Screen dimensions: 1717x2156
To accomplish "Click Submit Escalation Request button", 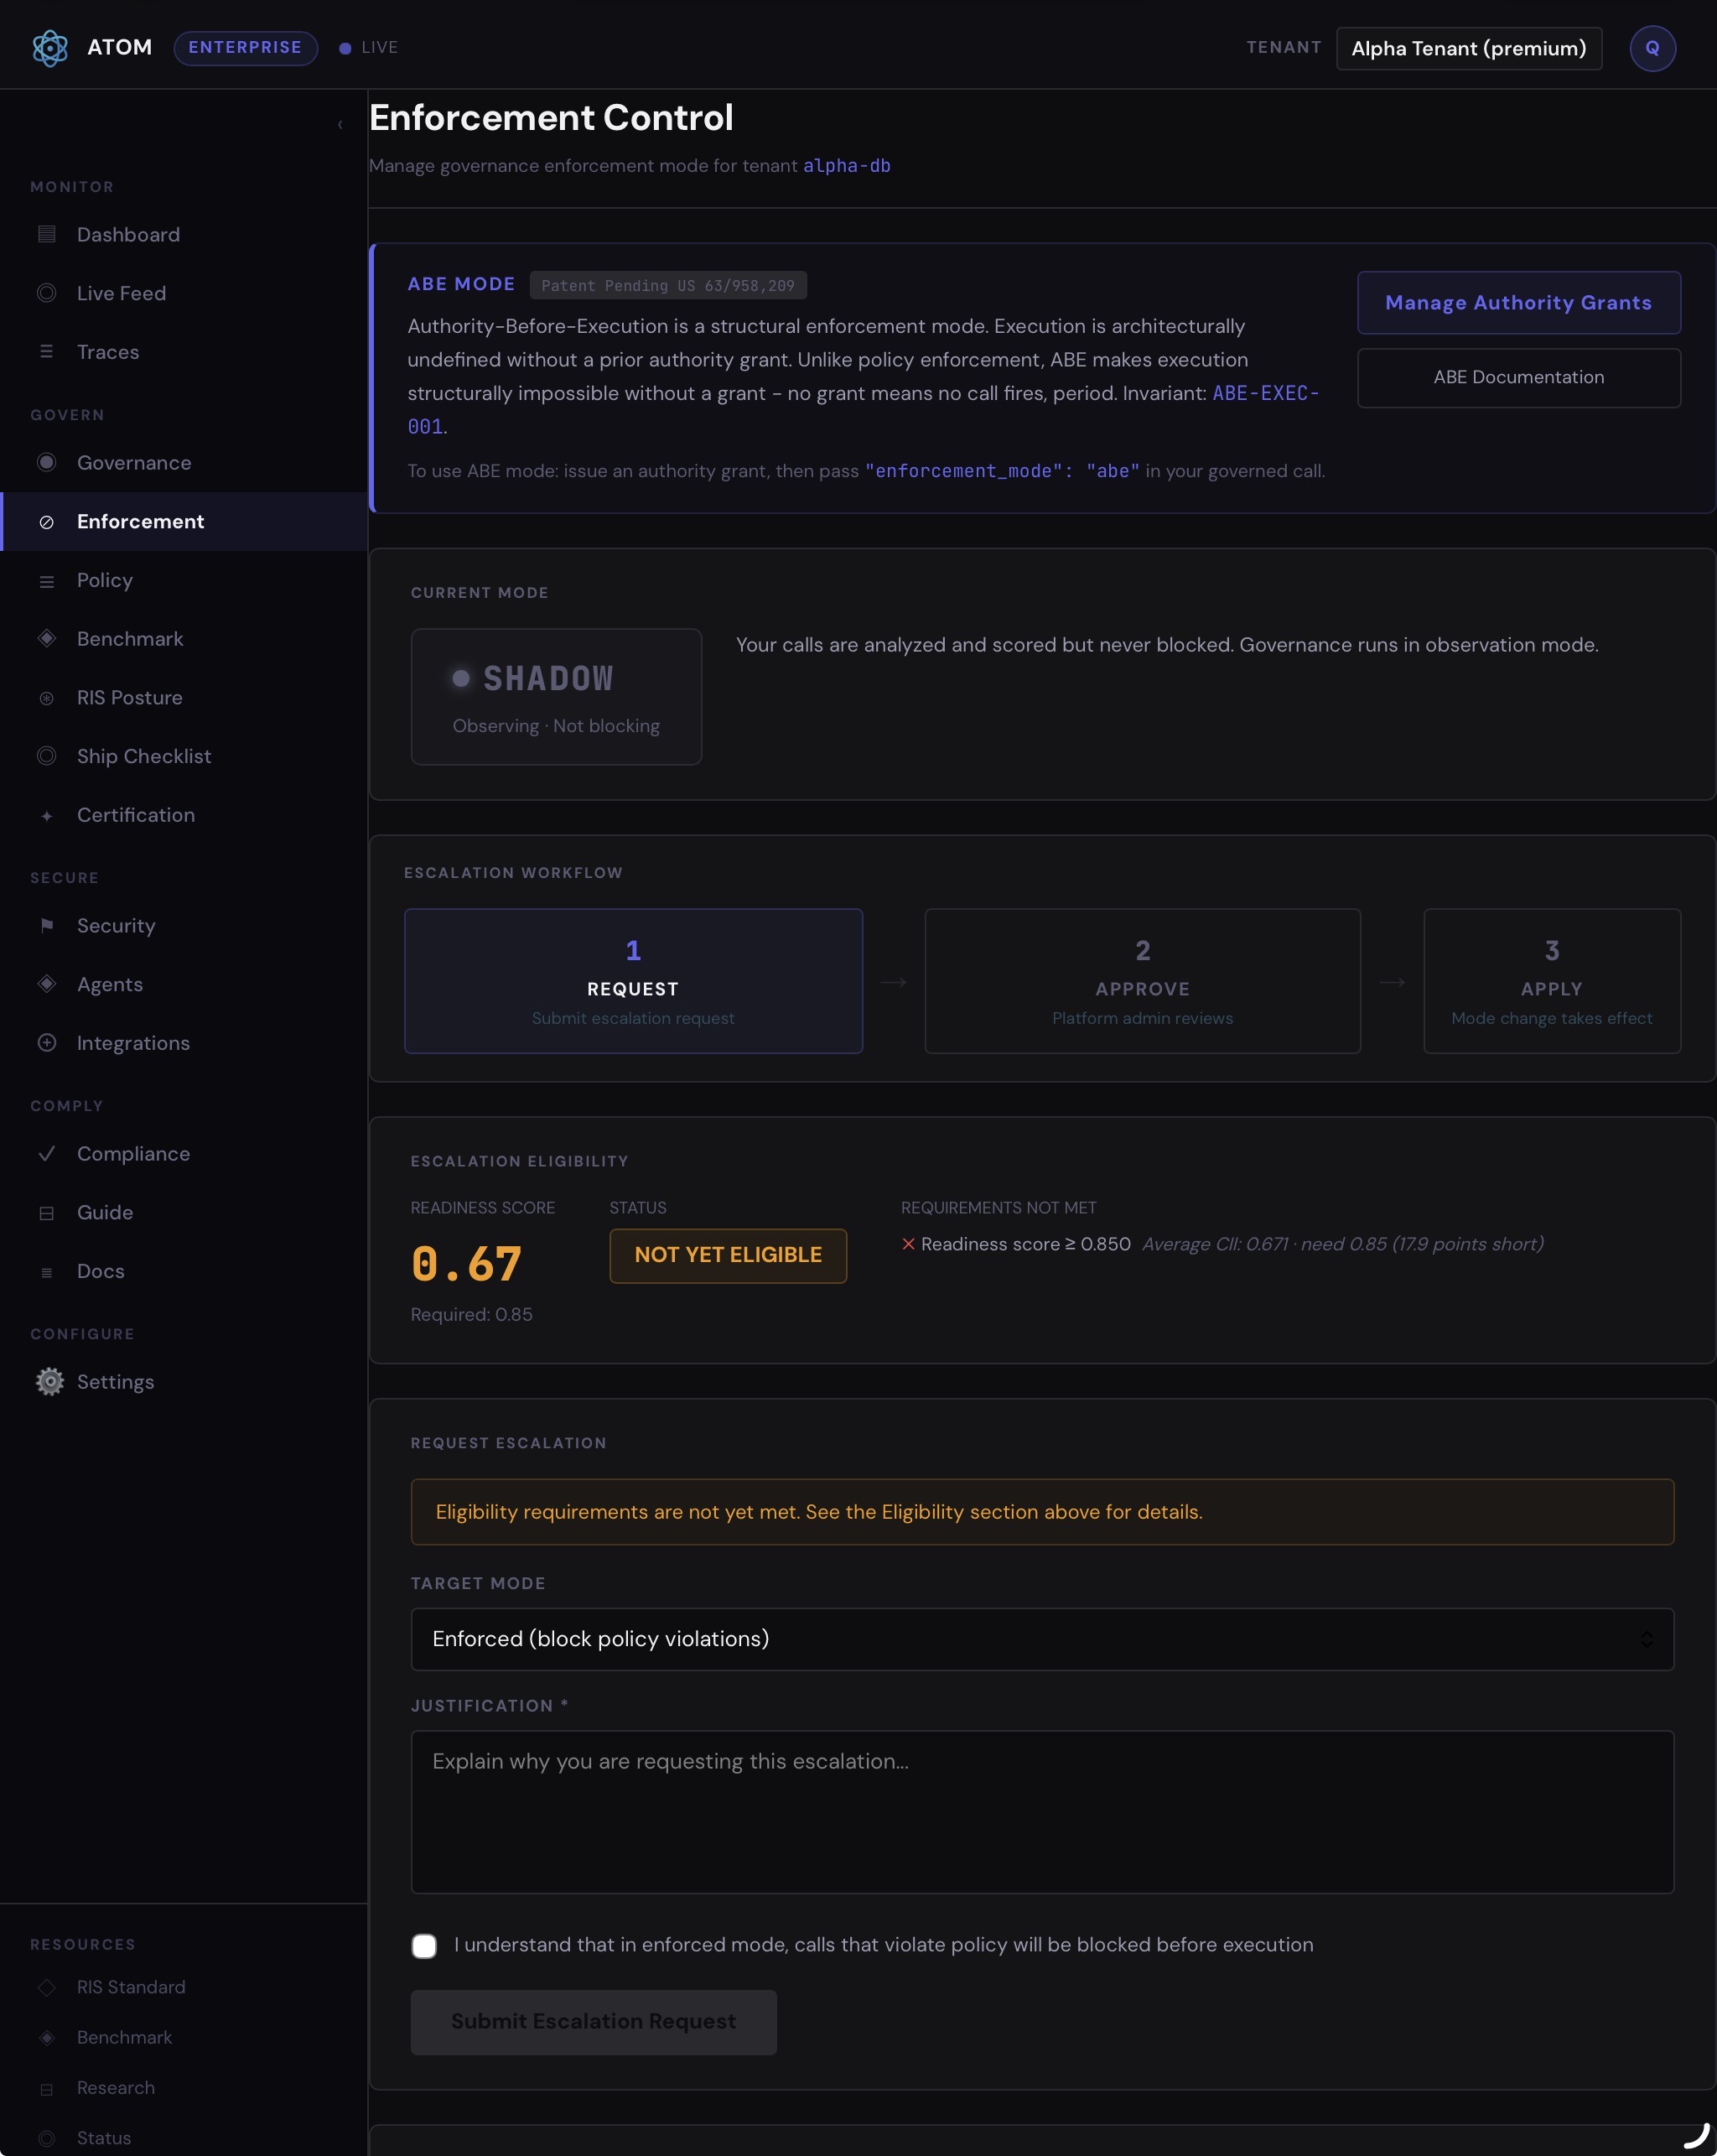I will pyautogui.click(x=593, y=2021).
